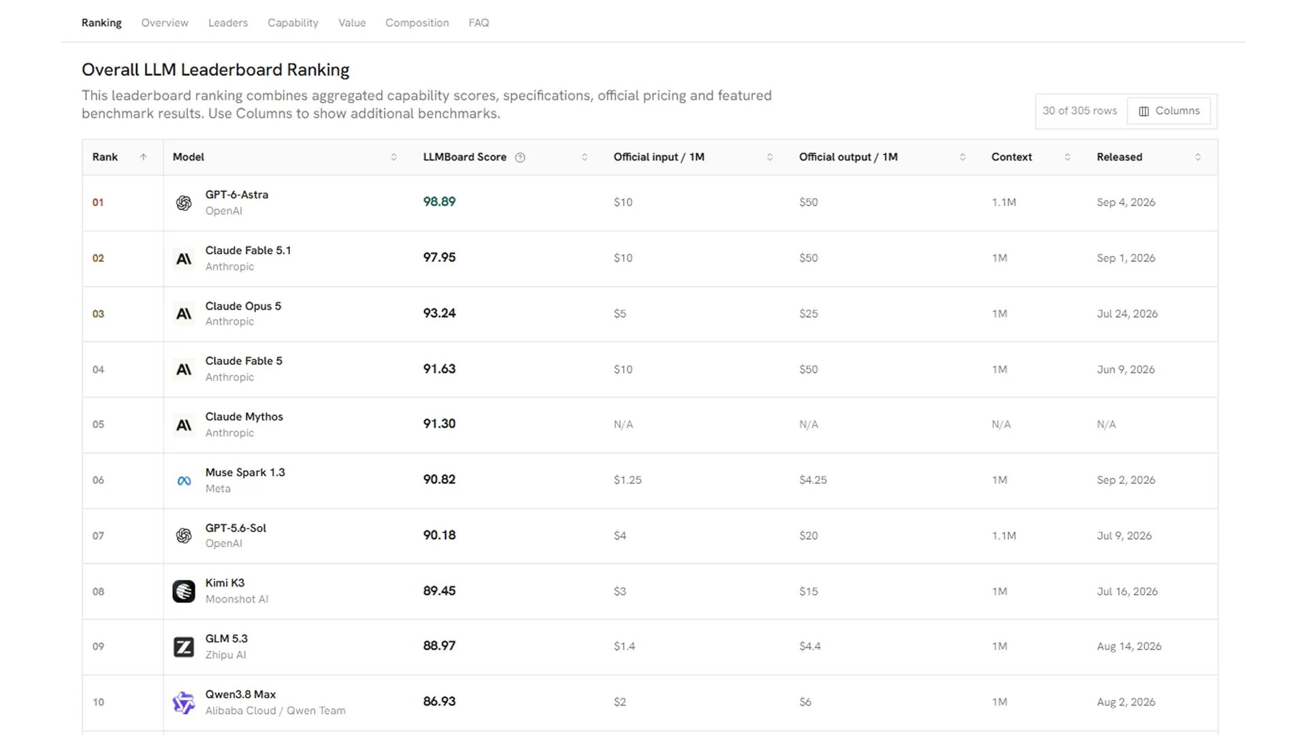This screenshot has height=735, width=1307.
Task: Open the GPT-5.6-Sol model link
Action: click(236, 528)
